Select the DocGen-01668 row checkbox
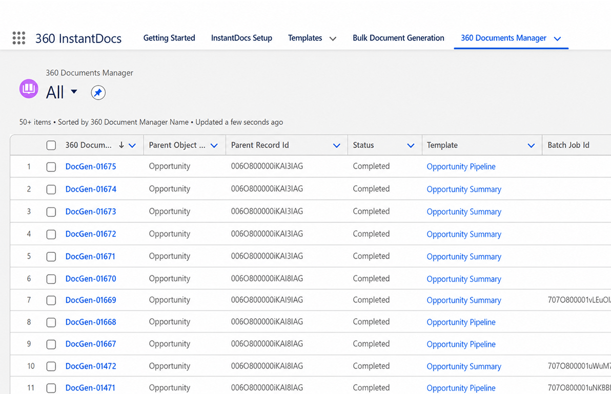 pyautogui.click(x=51, y=322)
